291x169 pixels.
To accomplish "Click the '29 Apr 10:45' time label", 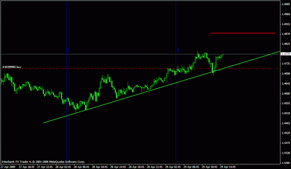I will coord(210,167).
